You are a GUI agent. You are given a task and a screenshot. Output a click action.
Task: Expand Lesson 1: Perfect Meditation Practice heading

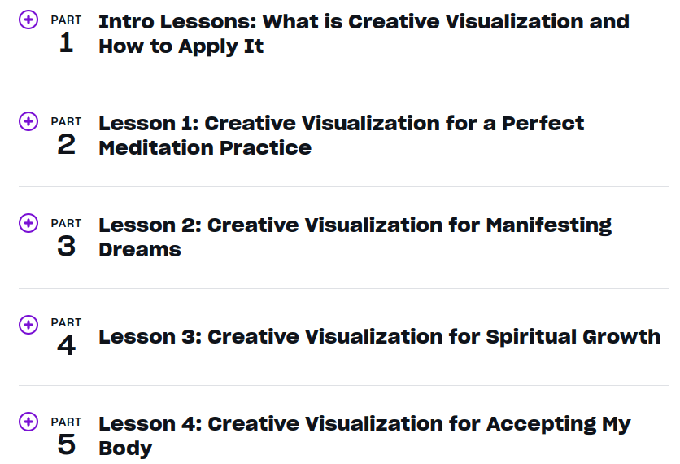342,135
